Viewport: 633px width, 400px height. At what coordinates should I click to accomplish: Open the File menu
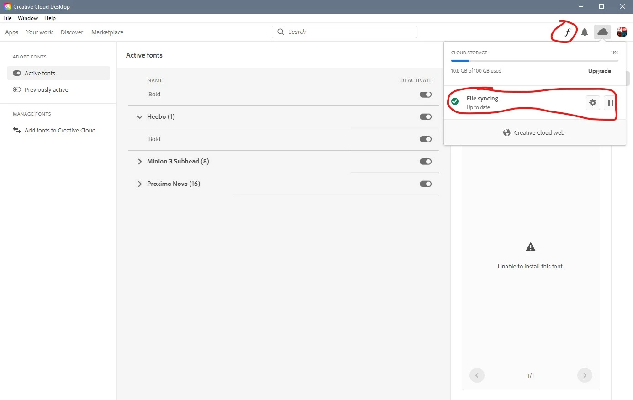coord(7,18)
